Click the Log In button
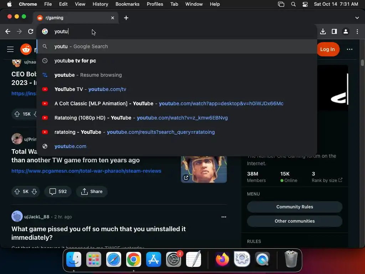 click(x=327, y=49)
